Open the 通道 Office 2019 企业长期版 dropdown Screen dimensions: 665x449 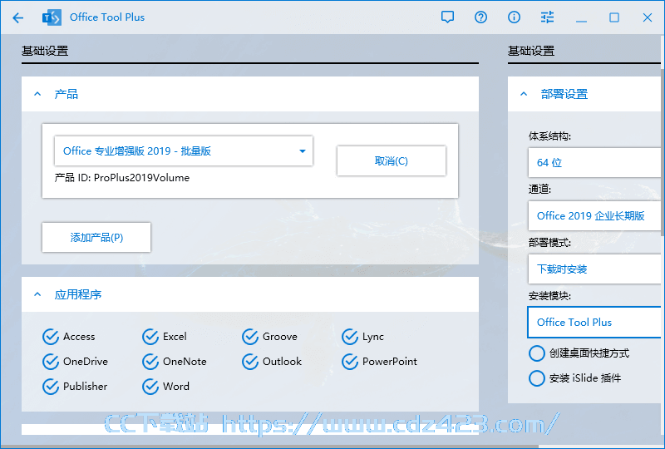point(594,215)
